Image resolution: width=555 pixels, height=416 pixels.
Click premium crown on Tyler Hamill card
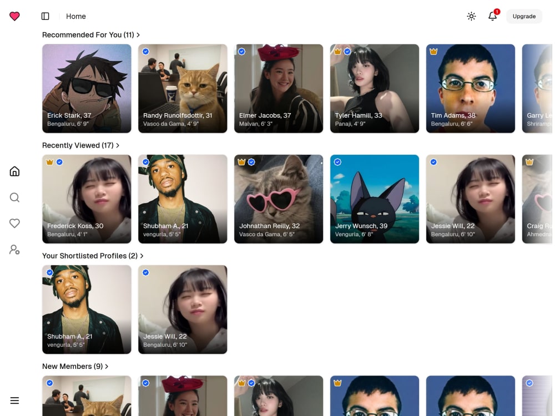(337, 52)
